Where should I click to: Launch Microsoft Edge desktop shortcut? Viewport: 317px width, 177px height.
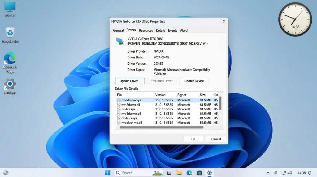coord(10,63)
